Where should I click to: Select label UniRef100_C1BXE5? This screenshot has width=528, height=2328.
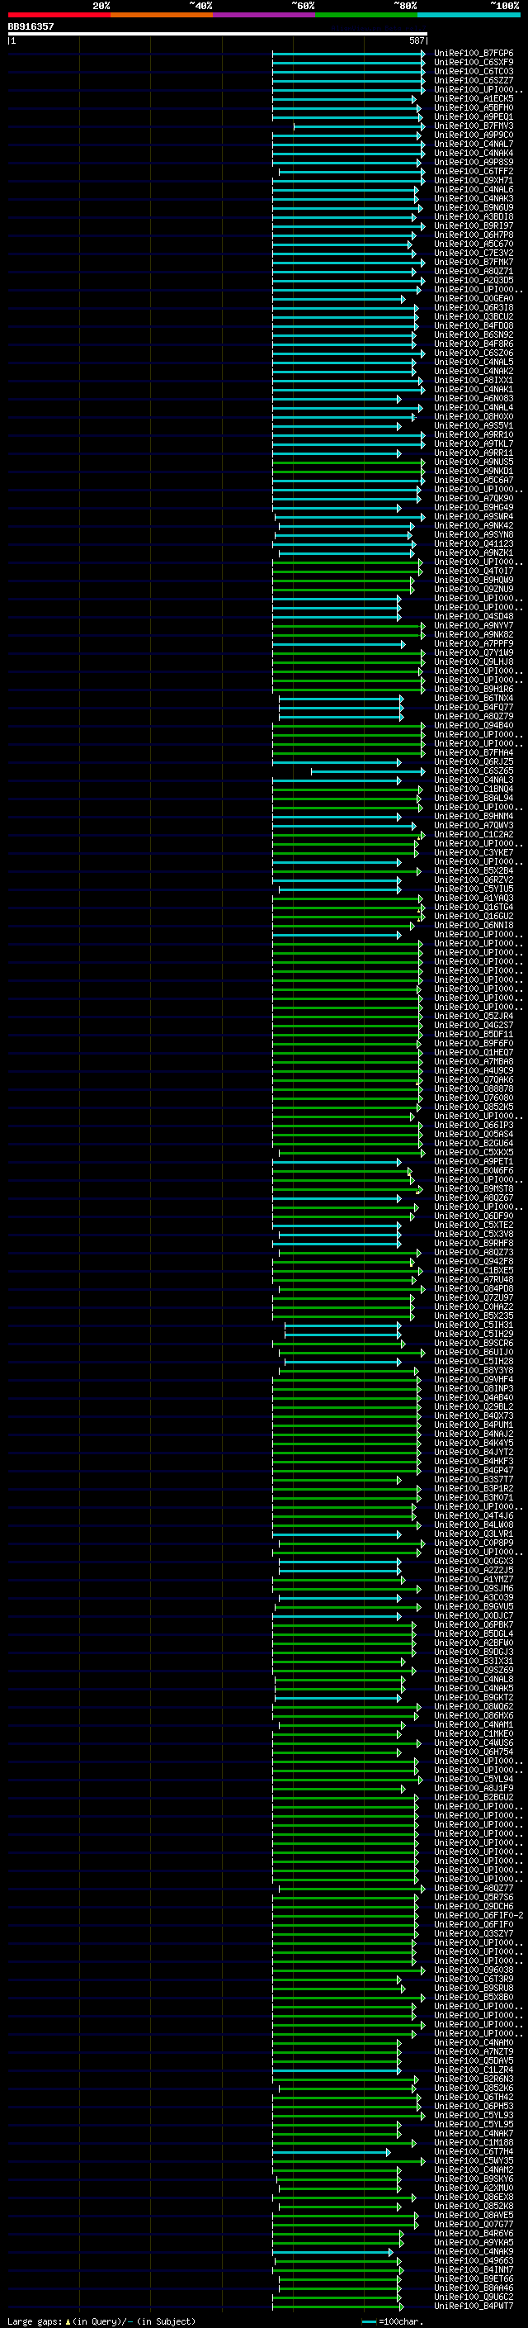474,1271
